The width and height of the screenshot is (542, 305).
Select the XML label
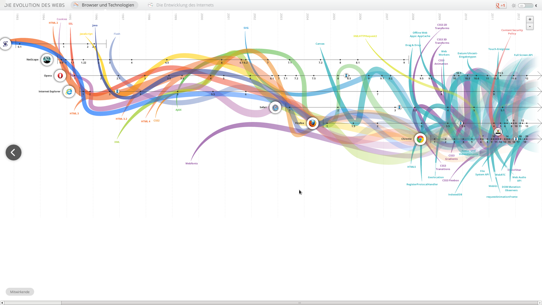(117, 142)
